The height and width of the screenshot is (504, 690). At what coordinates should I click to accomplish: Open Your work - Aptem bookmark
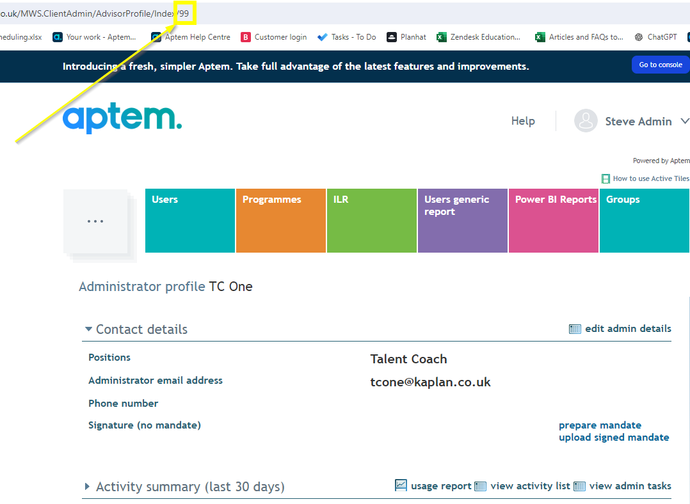point(95,37)
